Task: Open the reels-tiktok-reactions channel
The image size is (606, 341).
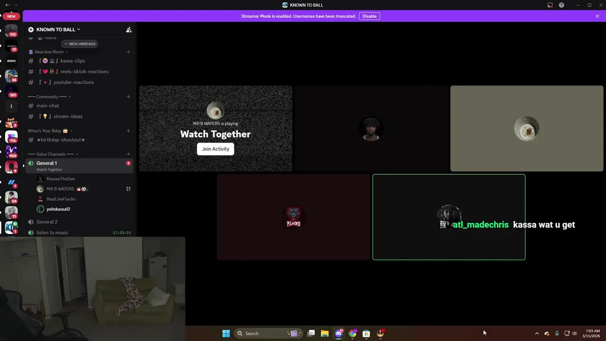Action: [80, 72]
